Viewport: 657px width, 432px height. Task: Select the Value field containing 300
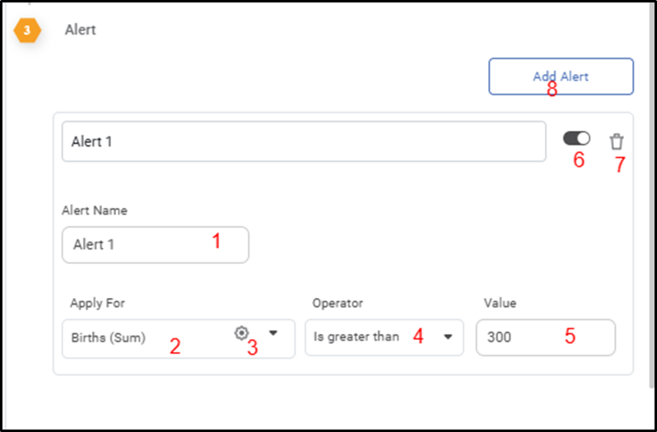coord(546,337)
